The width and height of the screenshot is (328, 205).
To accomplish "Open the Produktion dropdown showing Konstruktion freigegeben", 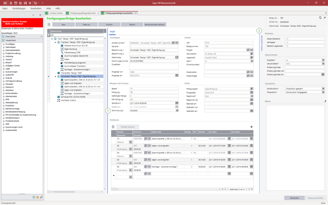I will click(323, 92).
